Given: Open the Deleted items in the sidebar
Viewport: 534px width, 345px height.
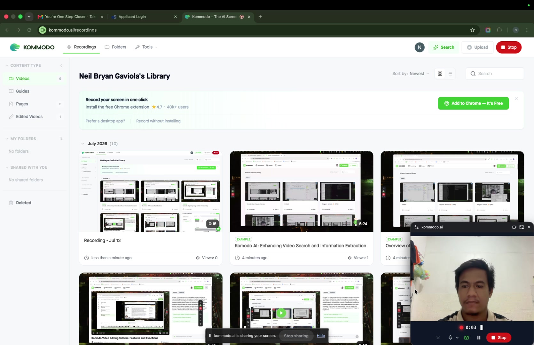Looking at the screenshot, I should pos(35,203).
